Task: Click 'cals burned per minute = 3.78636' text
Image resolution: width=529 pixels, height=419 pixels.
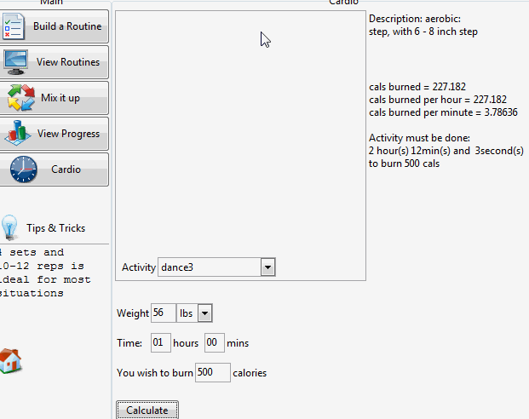Action: click(443, 112)
